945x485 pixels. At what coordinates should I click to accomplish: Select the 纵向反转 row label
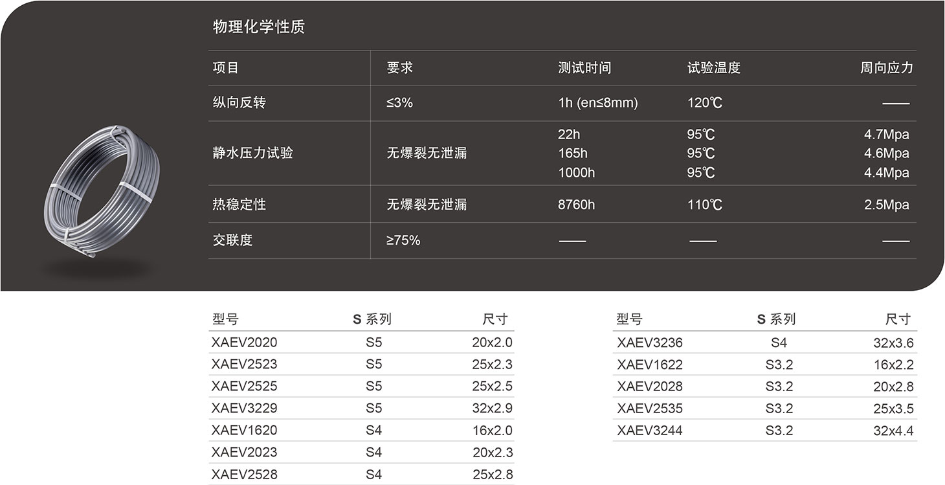pyautogui.click(x=239, y=103)
